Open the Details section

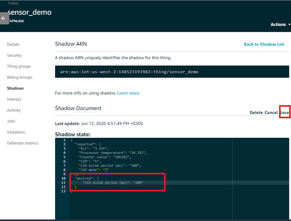tap(13, 45)
